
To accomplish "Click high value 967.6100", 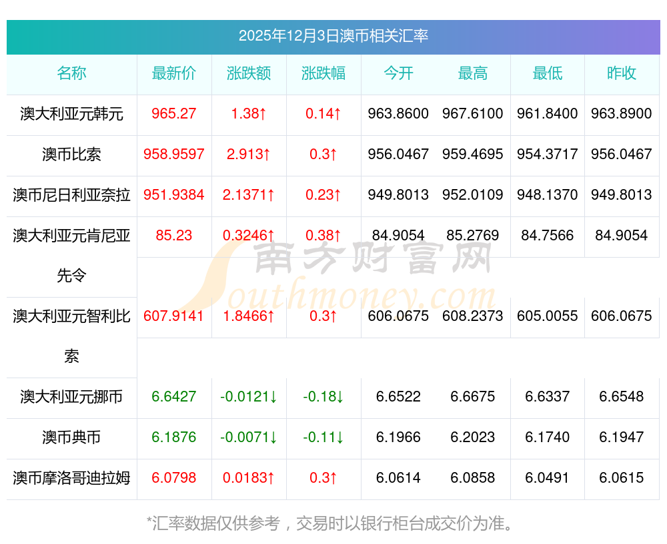I will 473,114.
